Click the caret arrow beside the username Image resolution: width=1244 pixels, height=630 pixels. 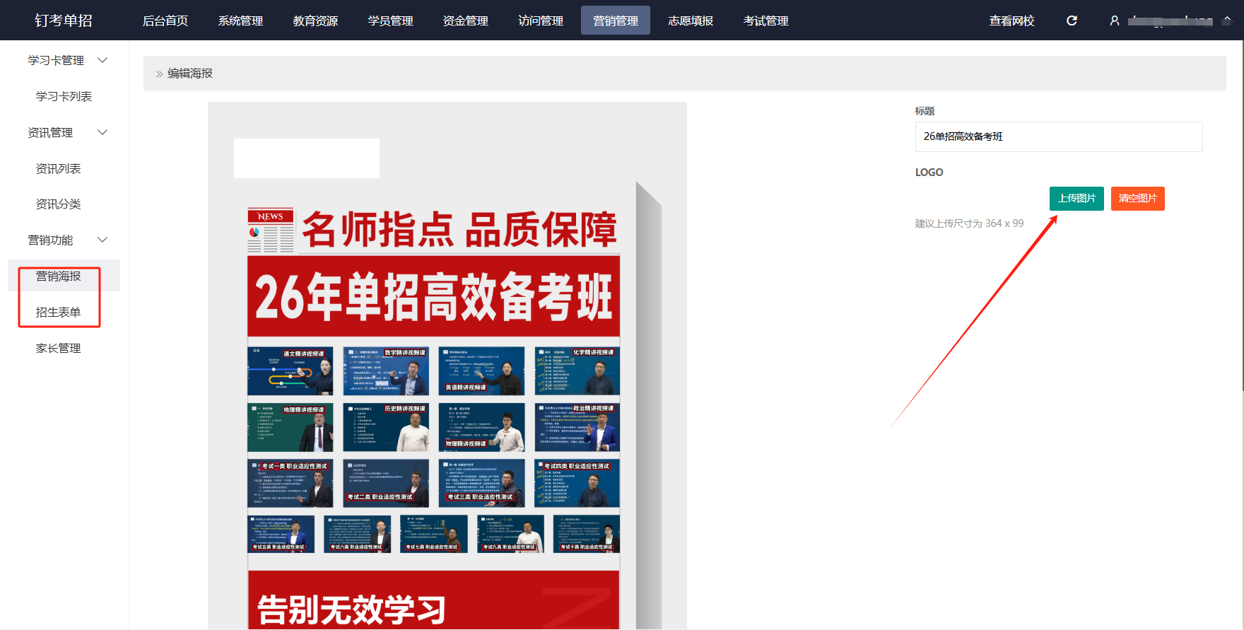pyautogui.click(x=1227, y=21)
